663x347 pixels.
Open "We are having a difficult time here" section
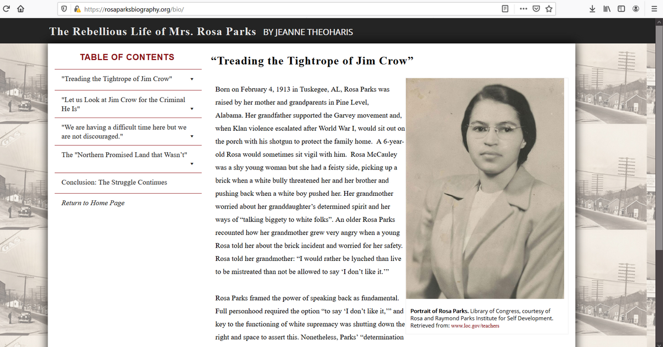click(x=124, y=132)
